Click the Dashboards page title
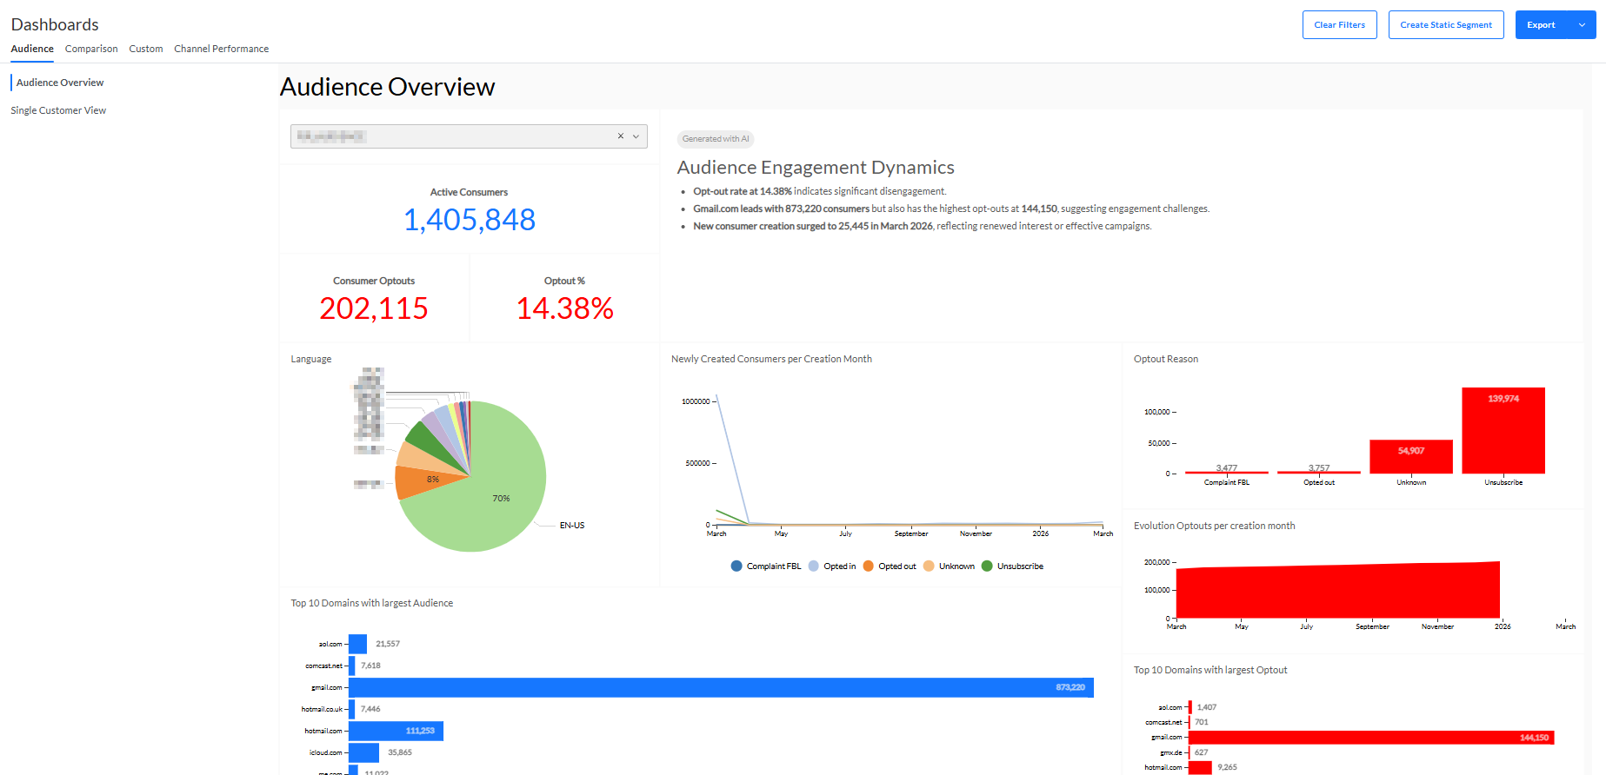 [x=55, y=24]
